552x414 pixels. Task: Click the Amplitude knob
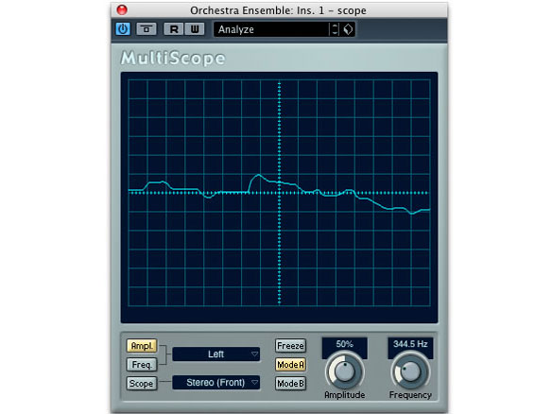coord(345,371)
